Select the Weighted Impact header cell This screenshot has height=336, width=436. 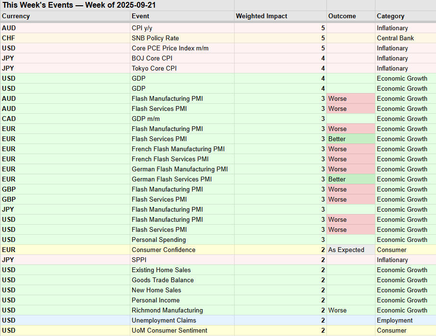click(262, 16)
